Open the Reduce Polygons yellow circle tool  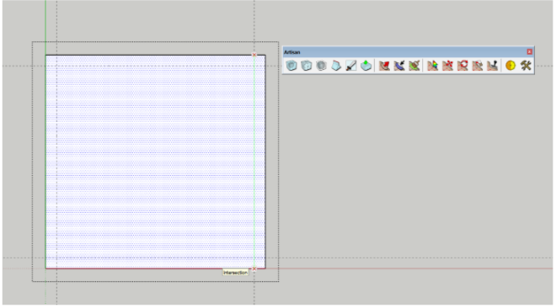511,66
